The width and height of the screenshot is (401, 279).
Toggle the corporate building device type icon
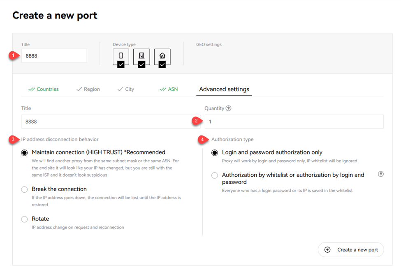click(x=141, y=57)
